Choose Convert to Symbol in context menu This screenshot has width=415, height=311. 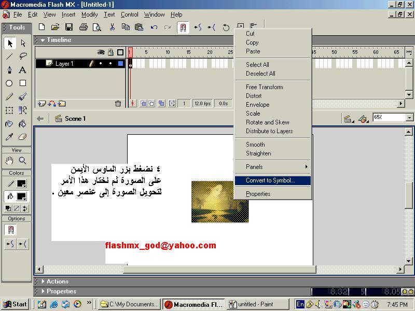(x=273, y=180)
